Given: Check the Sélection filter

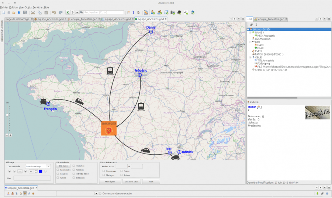Looking at the screenshot, I should point(74,177).
